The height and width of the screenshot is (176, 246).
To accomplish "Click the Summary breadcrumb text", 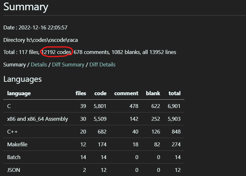I will pos(14,65).
